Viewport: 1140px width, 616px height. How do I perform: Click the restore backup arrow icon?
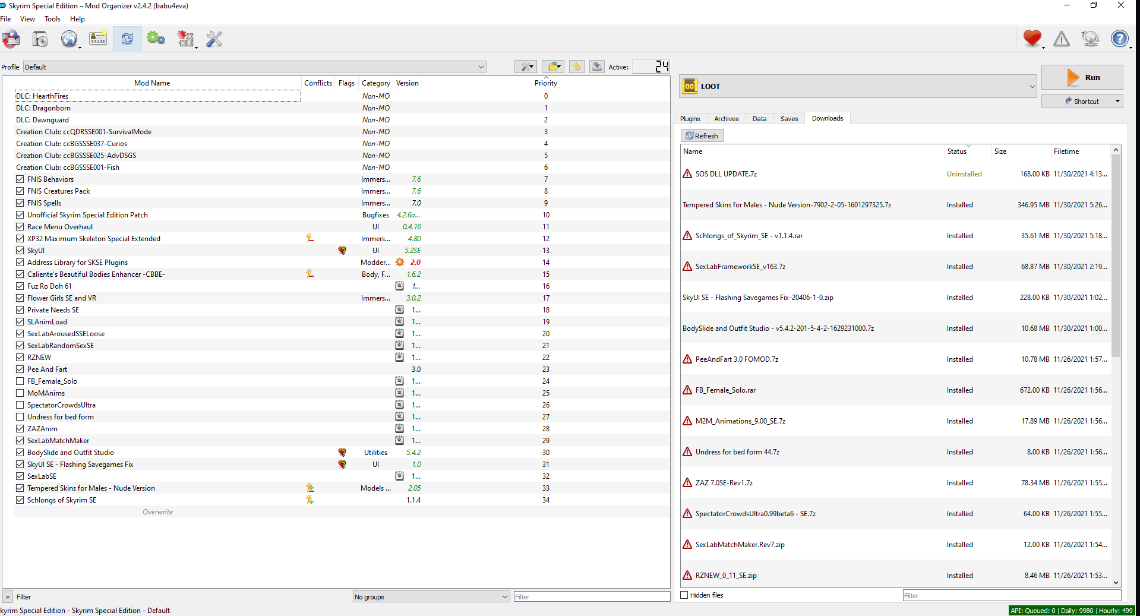576,67
